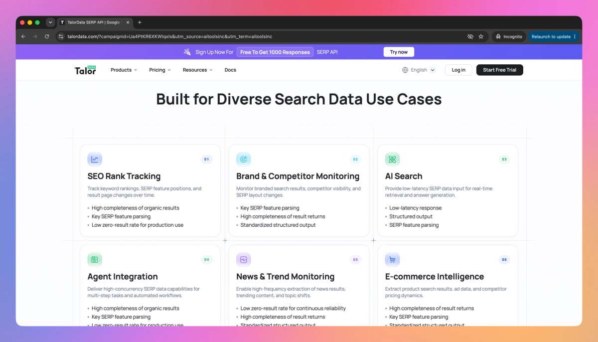Click the Brand & Competitor Monitoring heading

click(298, 176)
